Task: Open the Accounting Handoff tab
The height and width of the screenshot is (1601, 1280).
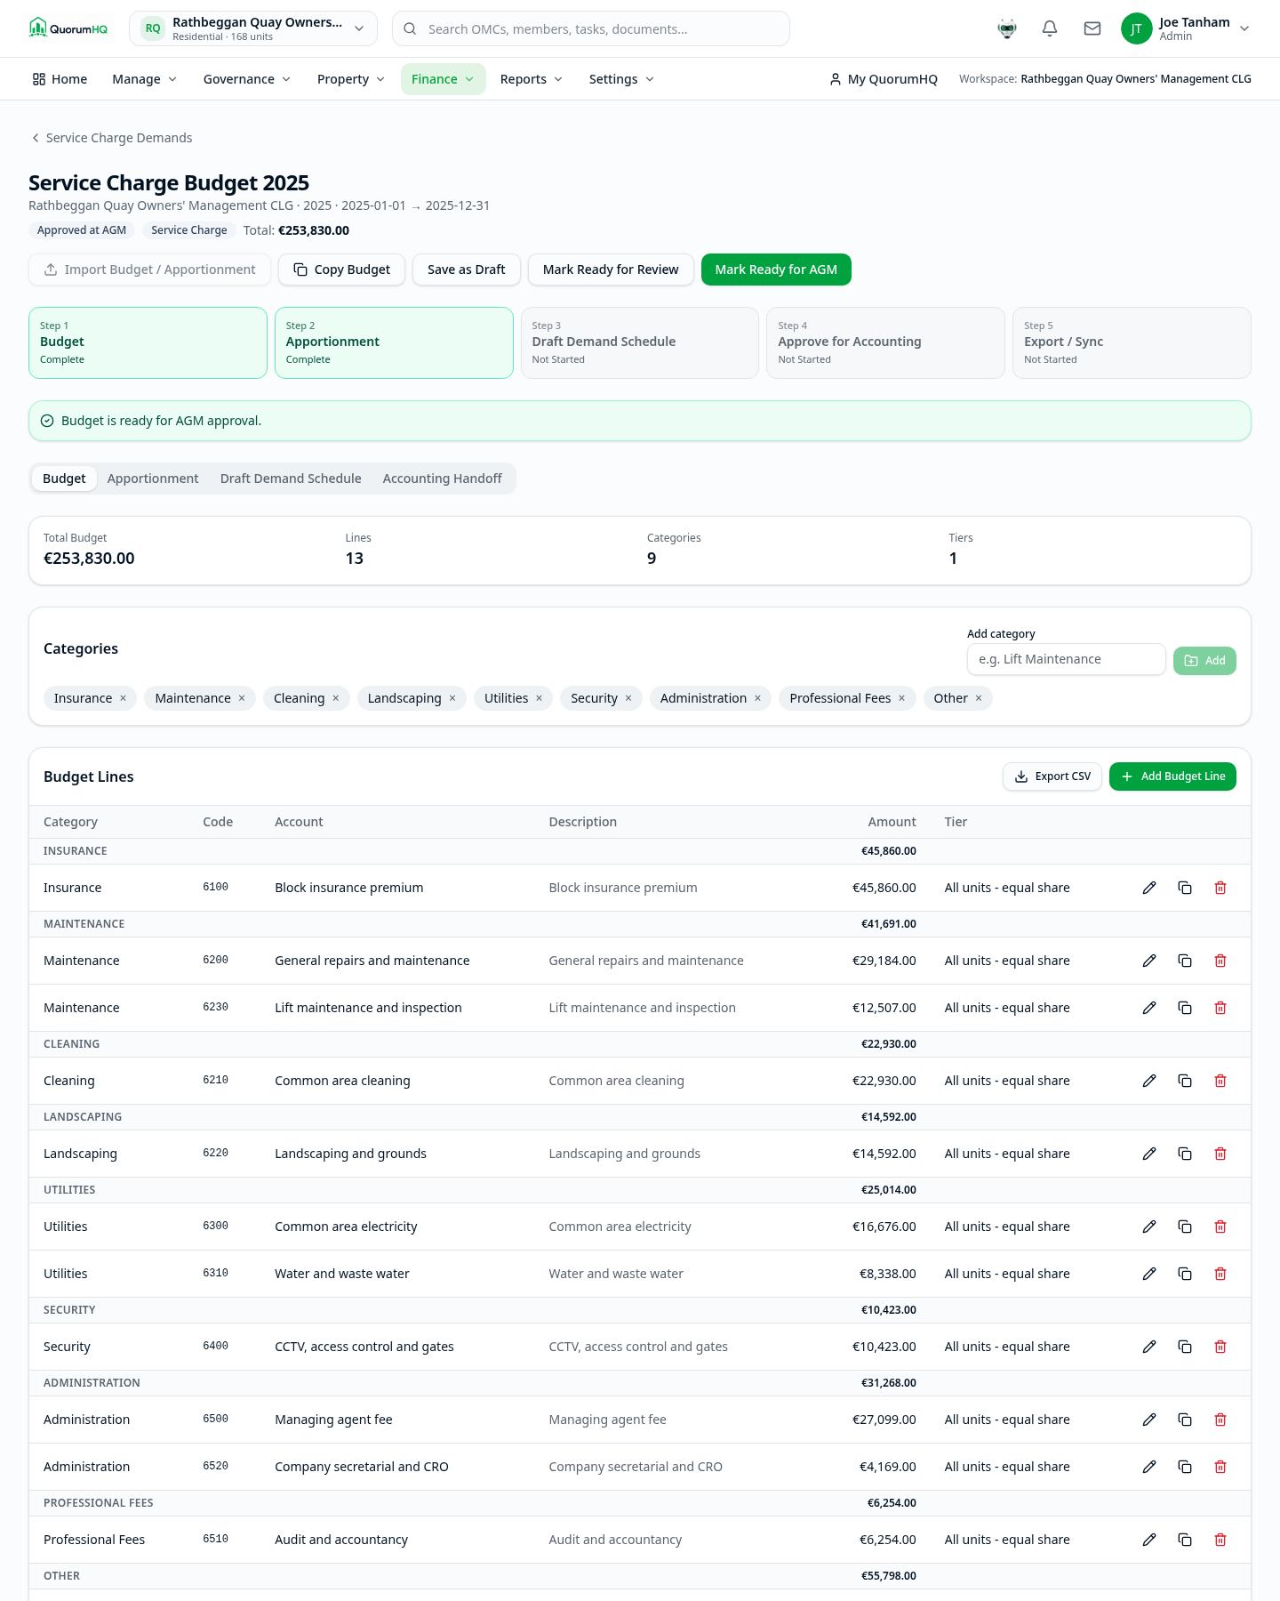Action: [x=443, y=479]
